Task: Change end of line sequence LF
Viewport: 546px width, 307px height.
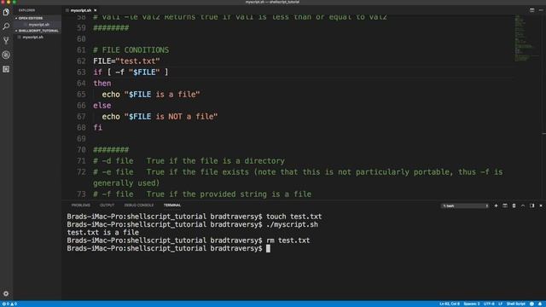Action: [501, 304]
